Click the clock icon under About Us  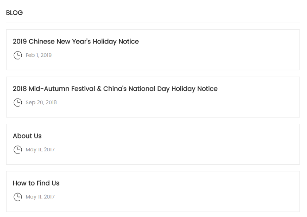point(17,150)
